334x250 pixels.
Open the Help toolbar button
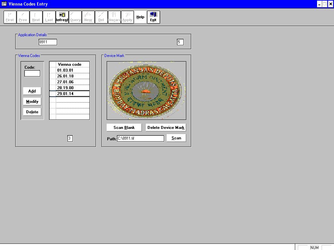(x=140, y=17)
